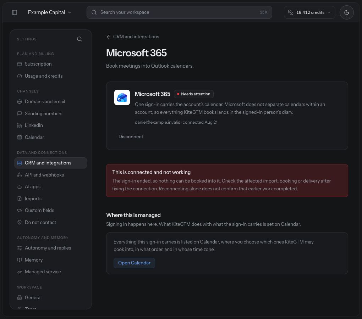This screenshot has height=319, width=362.
Task: Click the CRM and integrations breadcrumb link
Action: click(x=136, y=37)
